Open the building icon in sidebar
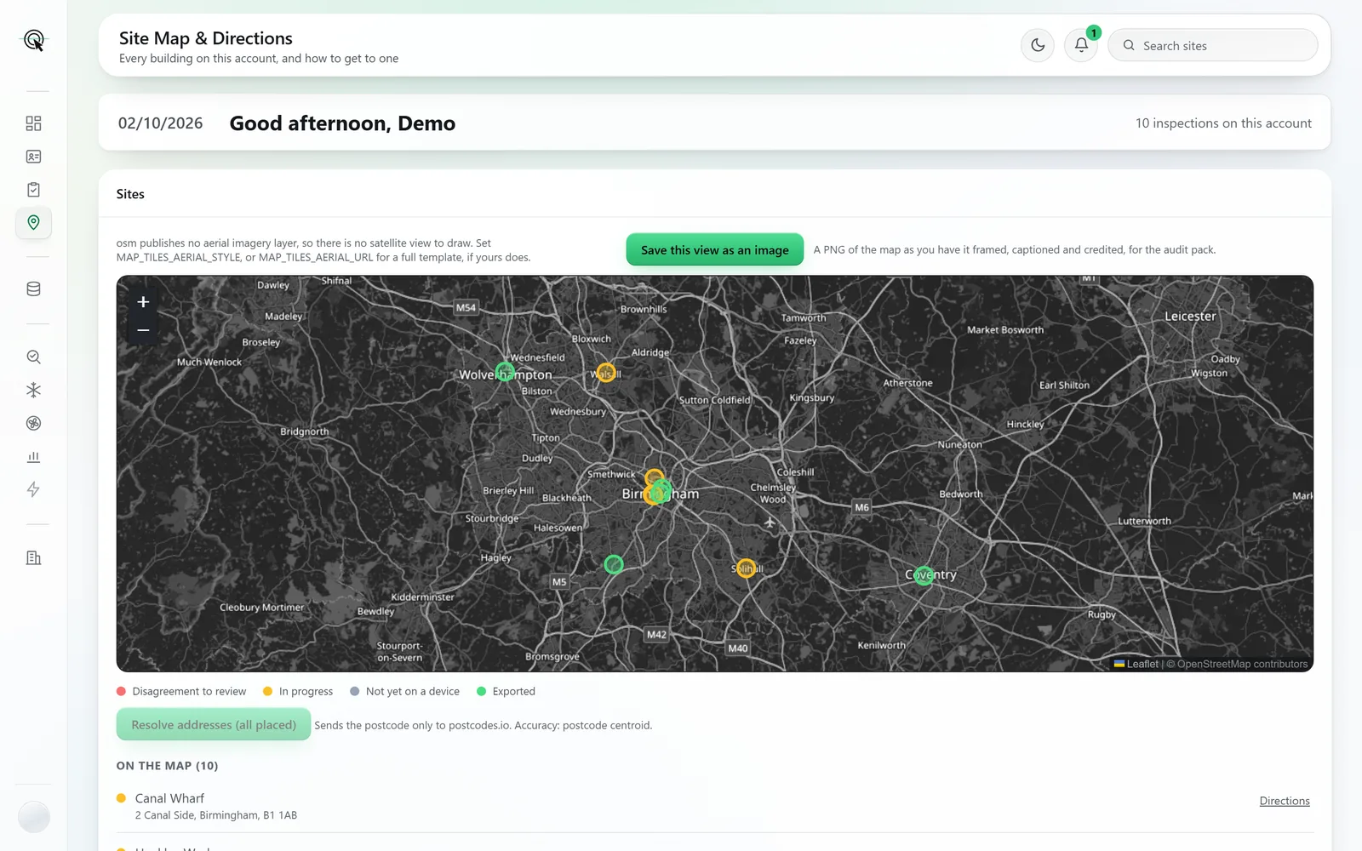The width and height of the screenshot is (1362, 851). pos(33,558)
